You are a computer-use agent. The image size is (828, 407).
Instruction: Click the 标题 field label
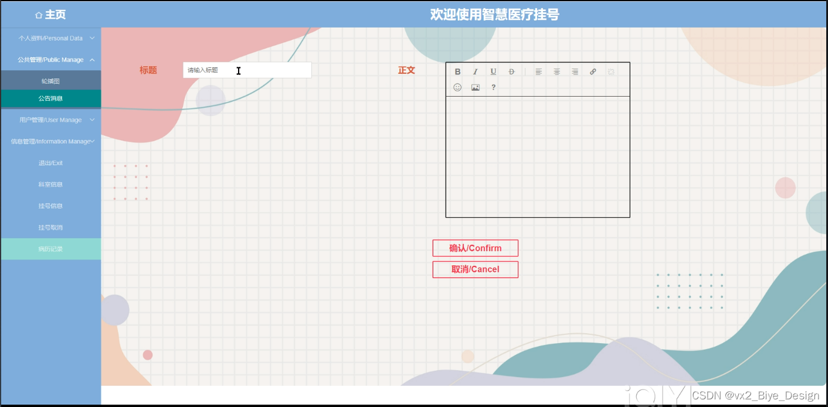[148, 70]
